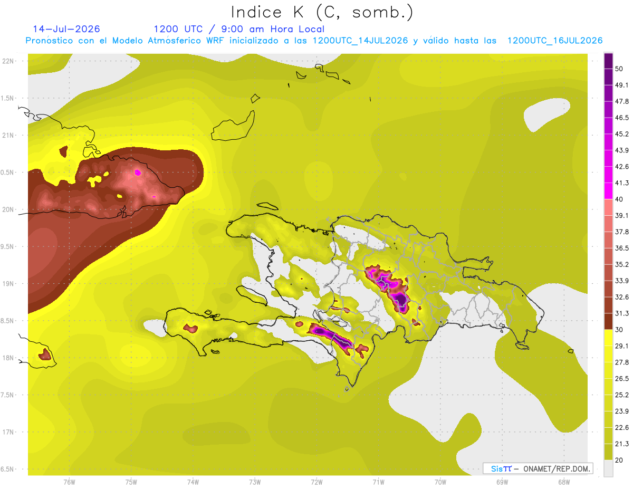633x489 pixels.
Task: Select the legend value '47.8'
Action: 621,101
